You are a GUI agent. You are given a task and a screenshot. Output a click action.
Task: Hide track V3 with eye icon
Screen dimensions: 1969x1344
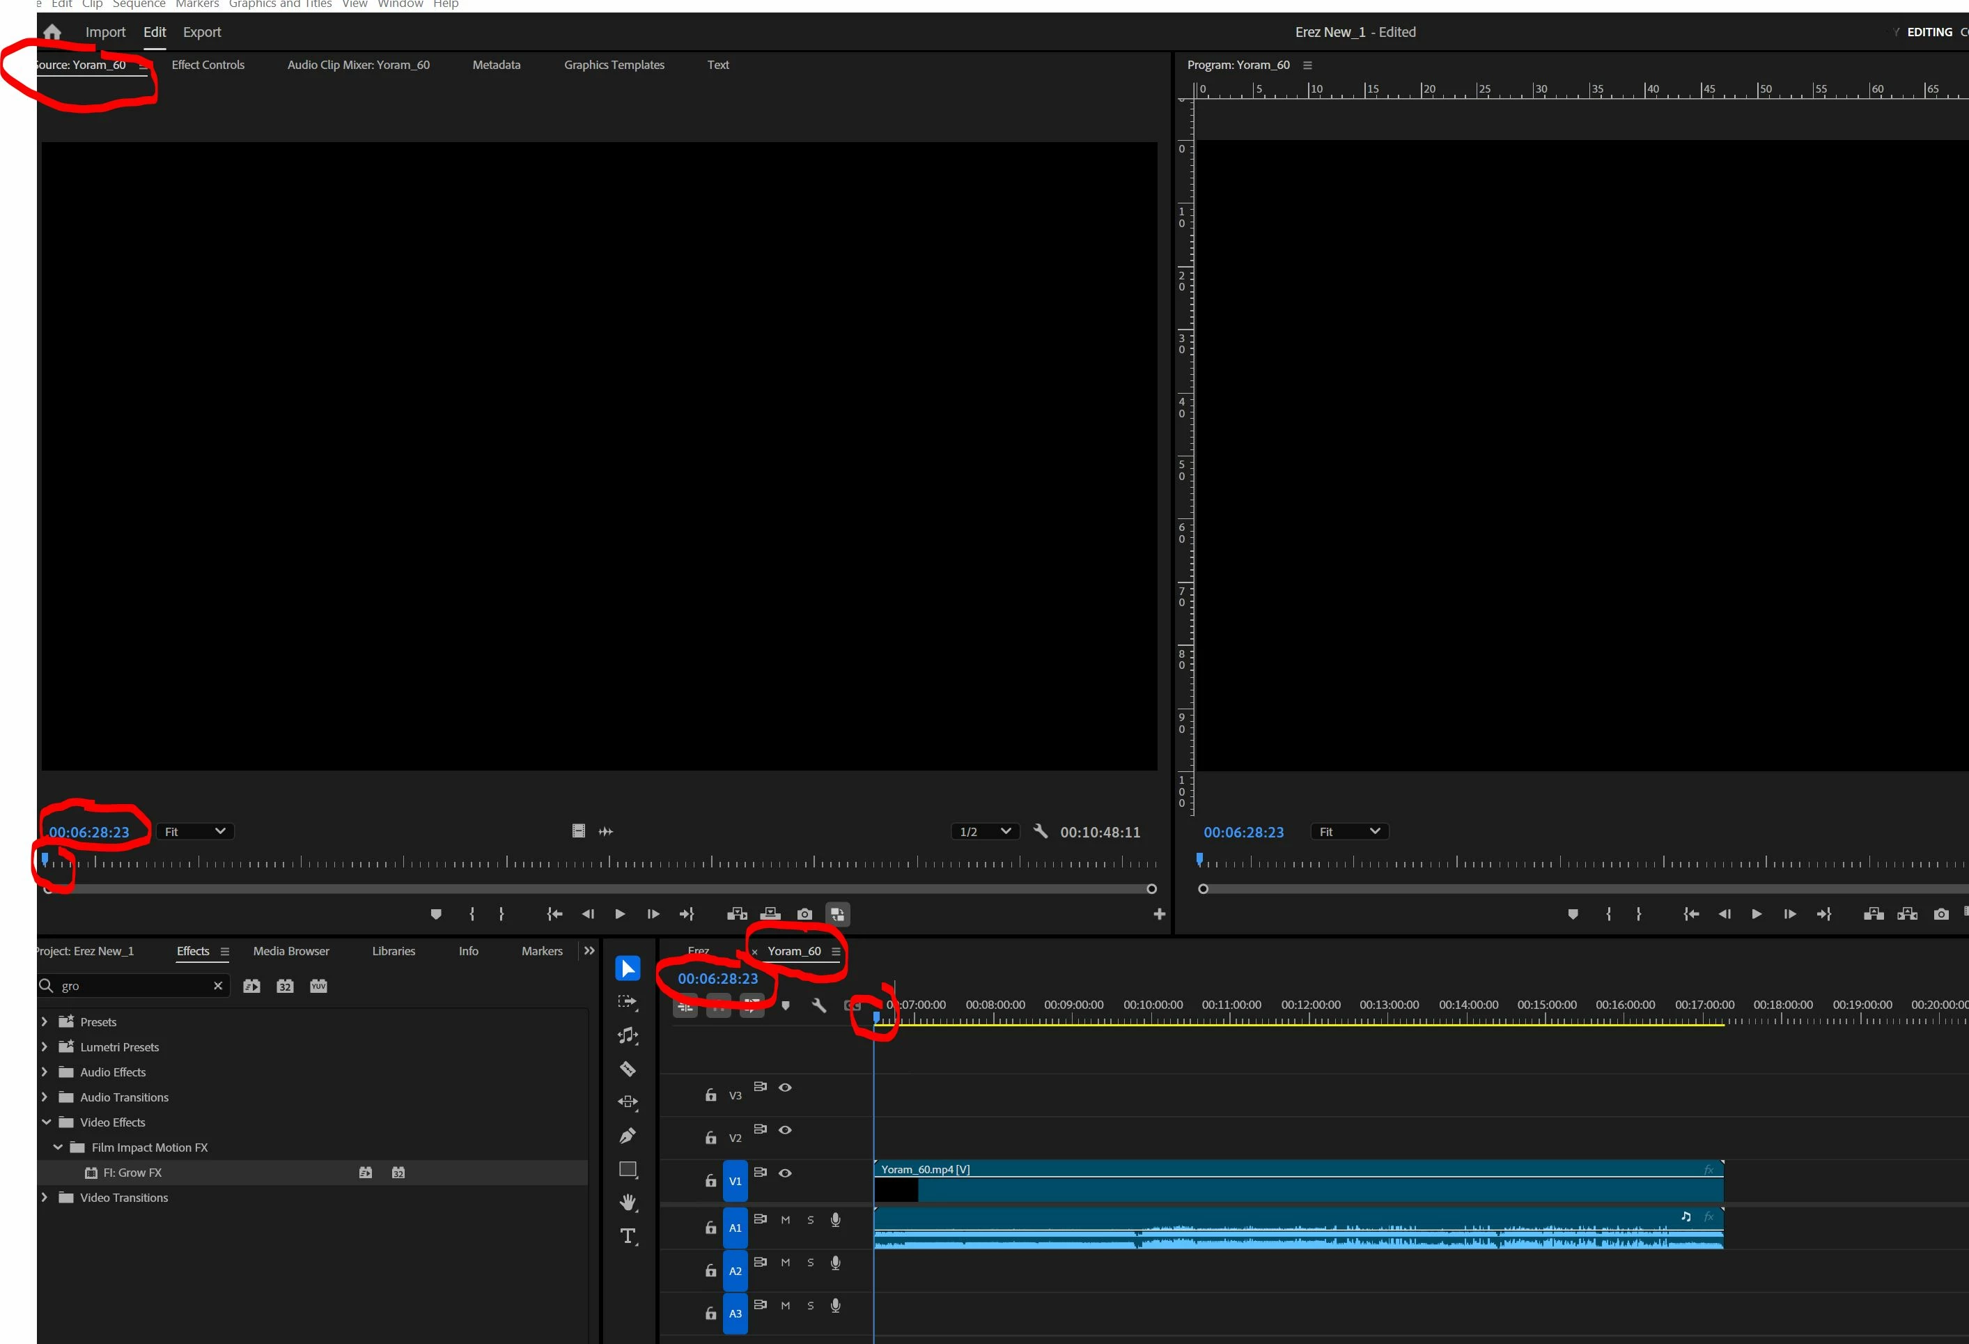[x=786, y=1087]
